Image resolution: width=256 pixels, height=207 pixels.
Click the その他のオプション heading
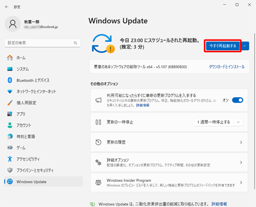point(104,84)
